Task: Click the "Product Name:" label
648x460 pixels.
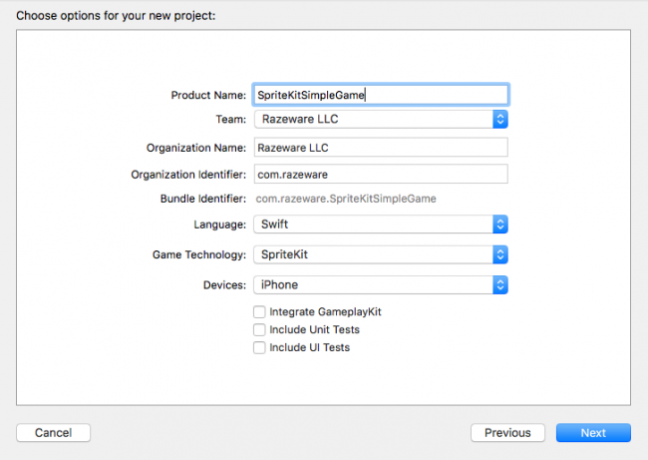Action: [x=208, y=95]
